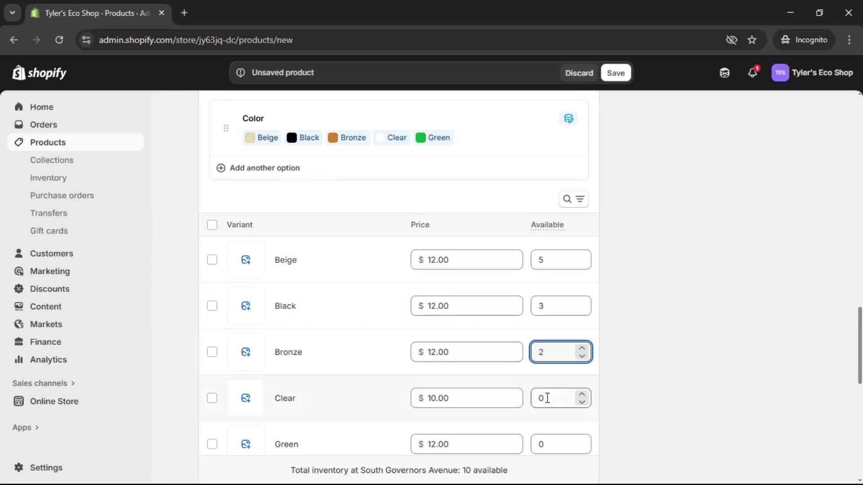863x485 pixels.
Task: Select the Beige variant thumbnail placeholder
Action: (246, 260)
